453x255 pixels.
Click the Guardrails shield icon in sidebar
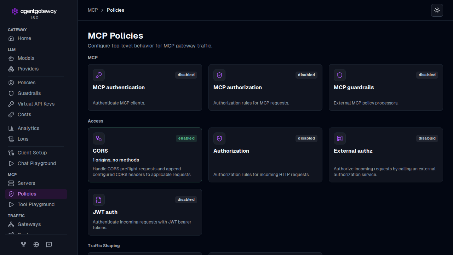tap(11, 93)
